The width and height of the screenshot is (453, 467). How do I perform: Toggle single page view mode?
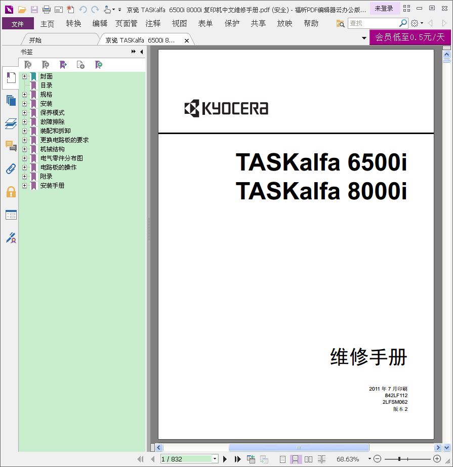[282, 459]
